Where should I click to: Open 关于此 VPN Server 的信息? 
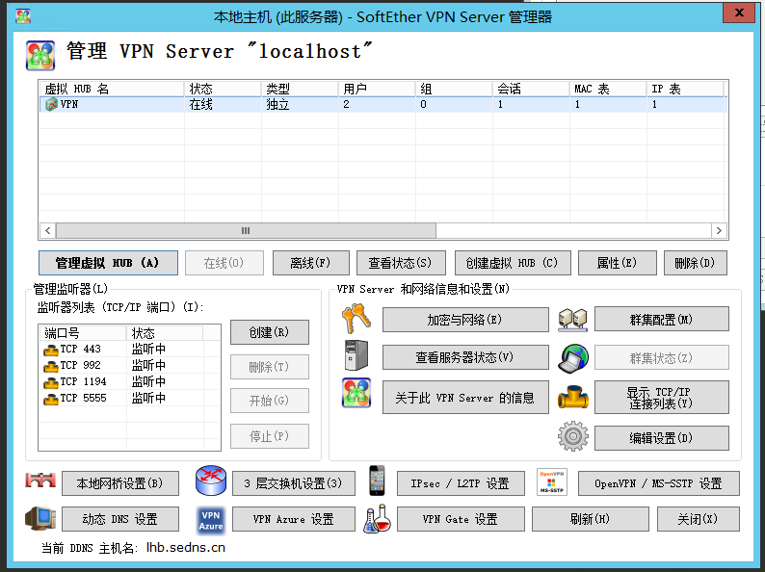[465, 398]
